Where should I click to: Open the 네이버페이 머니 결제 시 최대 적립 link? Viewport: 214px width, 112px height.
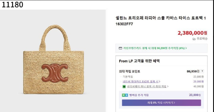click(147, 86)
